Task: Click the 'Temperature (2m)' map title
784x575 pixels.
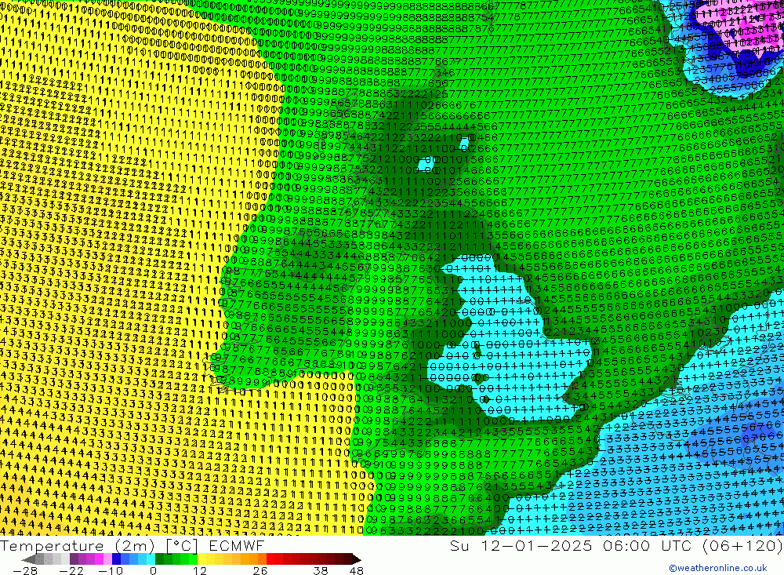Action: point(77,546)
